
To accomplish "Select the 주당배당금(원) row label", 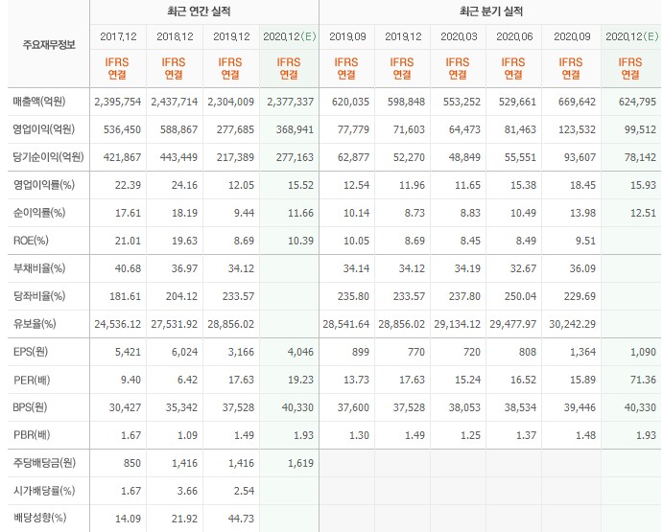I will coord(46,464).
